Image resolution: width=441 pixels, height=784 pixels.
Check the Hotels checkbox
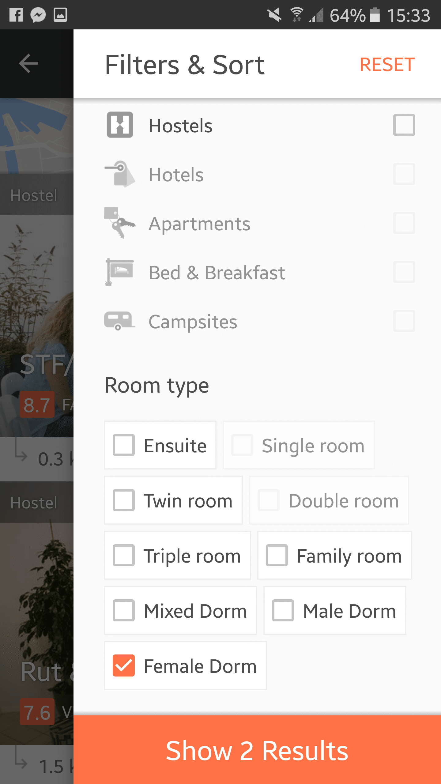[404, 174]
